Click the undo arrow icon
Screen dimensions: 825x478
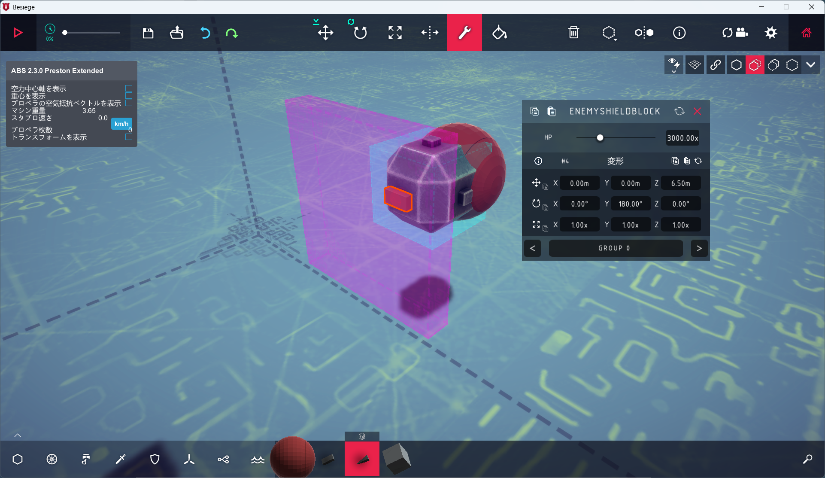click(x=205, y=33)
